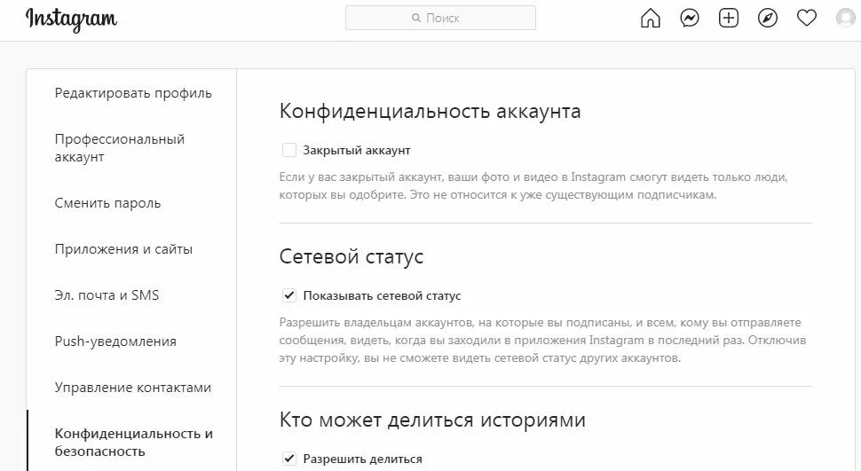Click the "Конфиденциальность аккаунта" heading
861x471 pixels.
point(430,112)
